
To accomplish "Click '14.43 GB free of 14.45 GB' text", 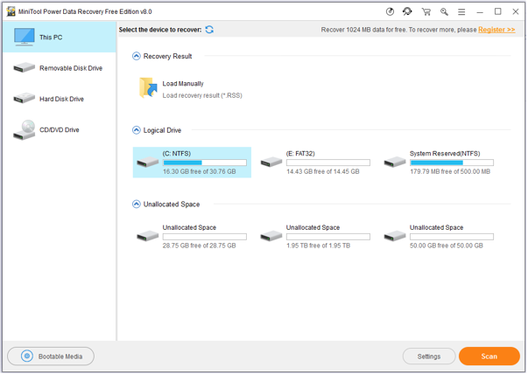I will click(x=323, y=172).
